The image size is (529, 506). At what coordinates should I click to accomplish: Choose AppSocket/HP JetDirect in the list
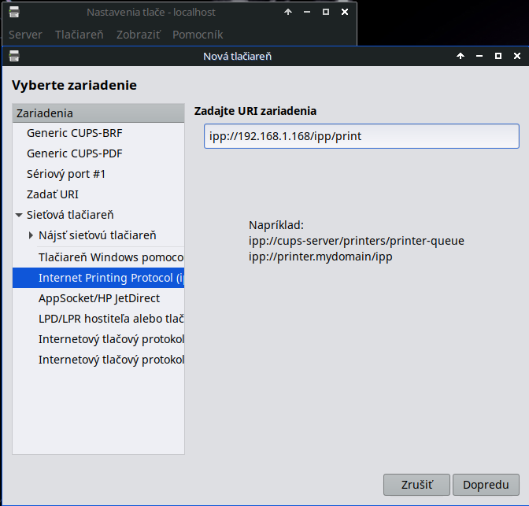(x=99, y=298)
